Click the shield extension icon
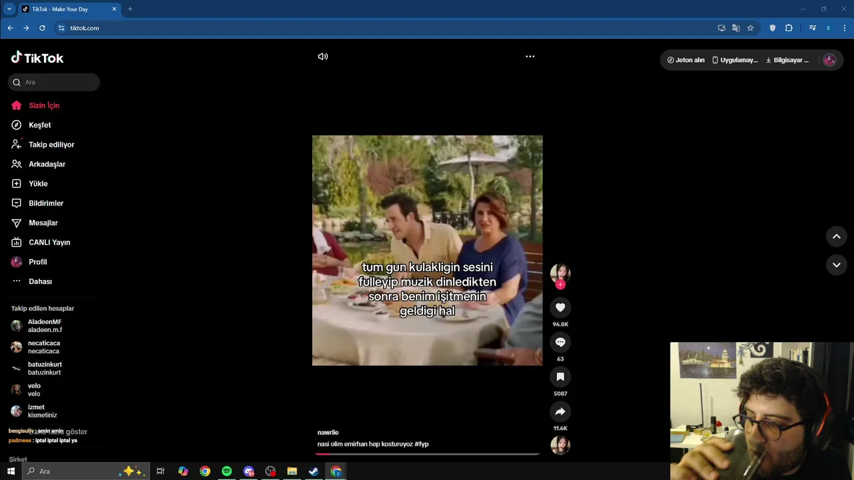This screenshot has width=854, height=480. pyautogui.click(x=773, y=28)
